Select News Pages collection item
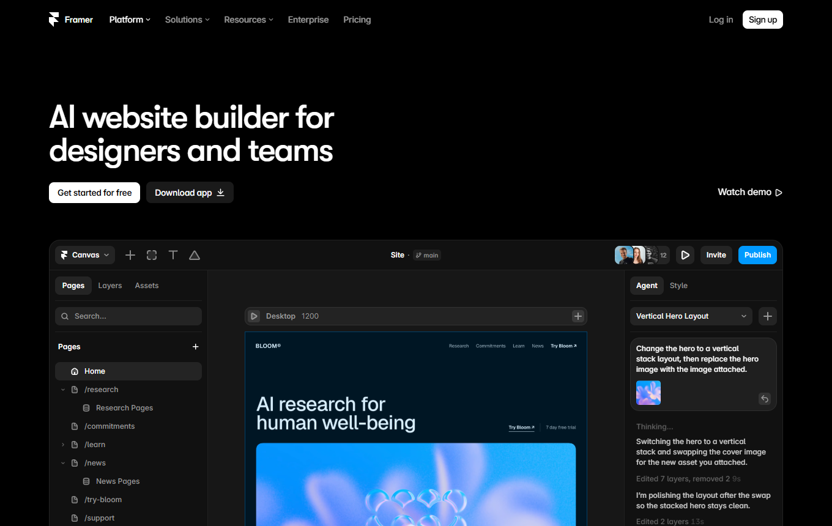Viewport: 832px width, 526px height. tap(117, 481)
